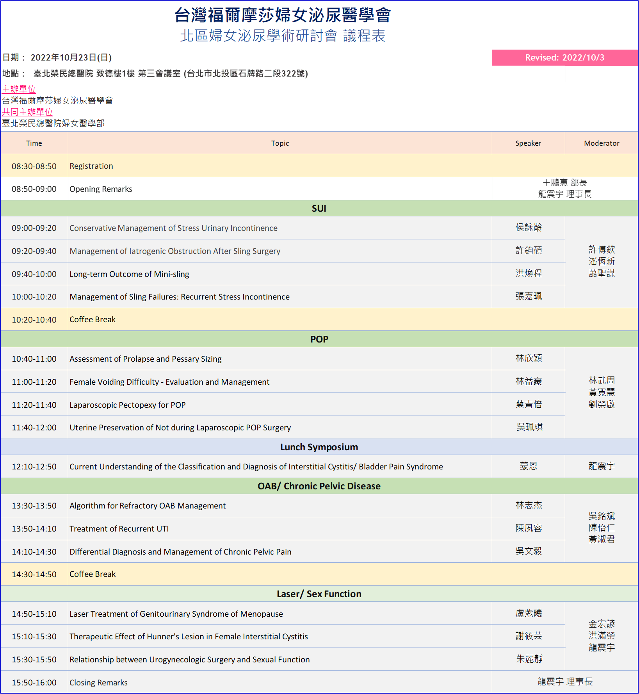Click the pink Revised 2022/10/3 badge
The height and width of the screenshot is (694, 639).
[564, 58]
